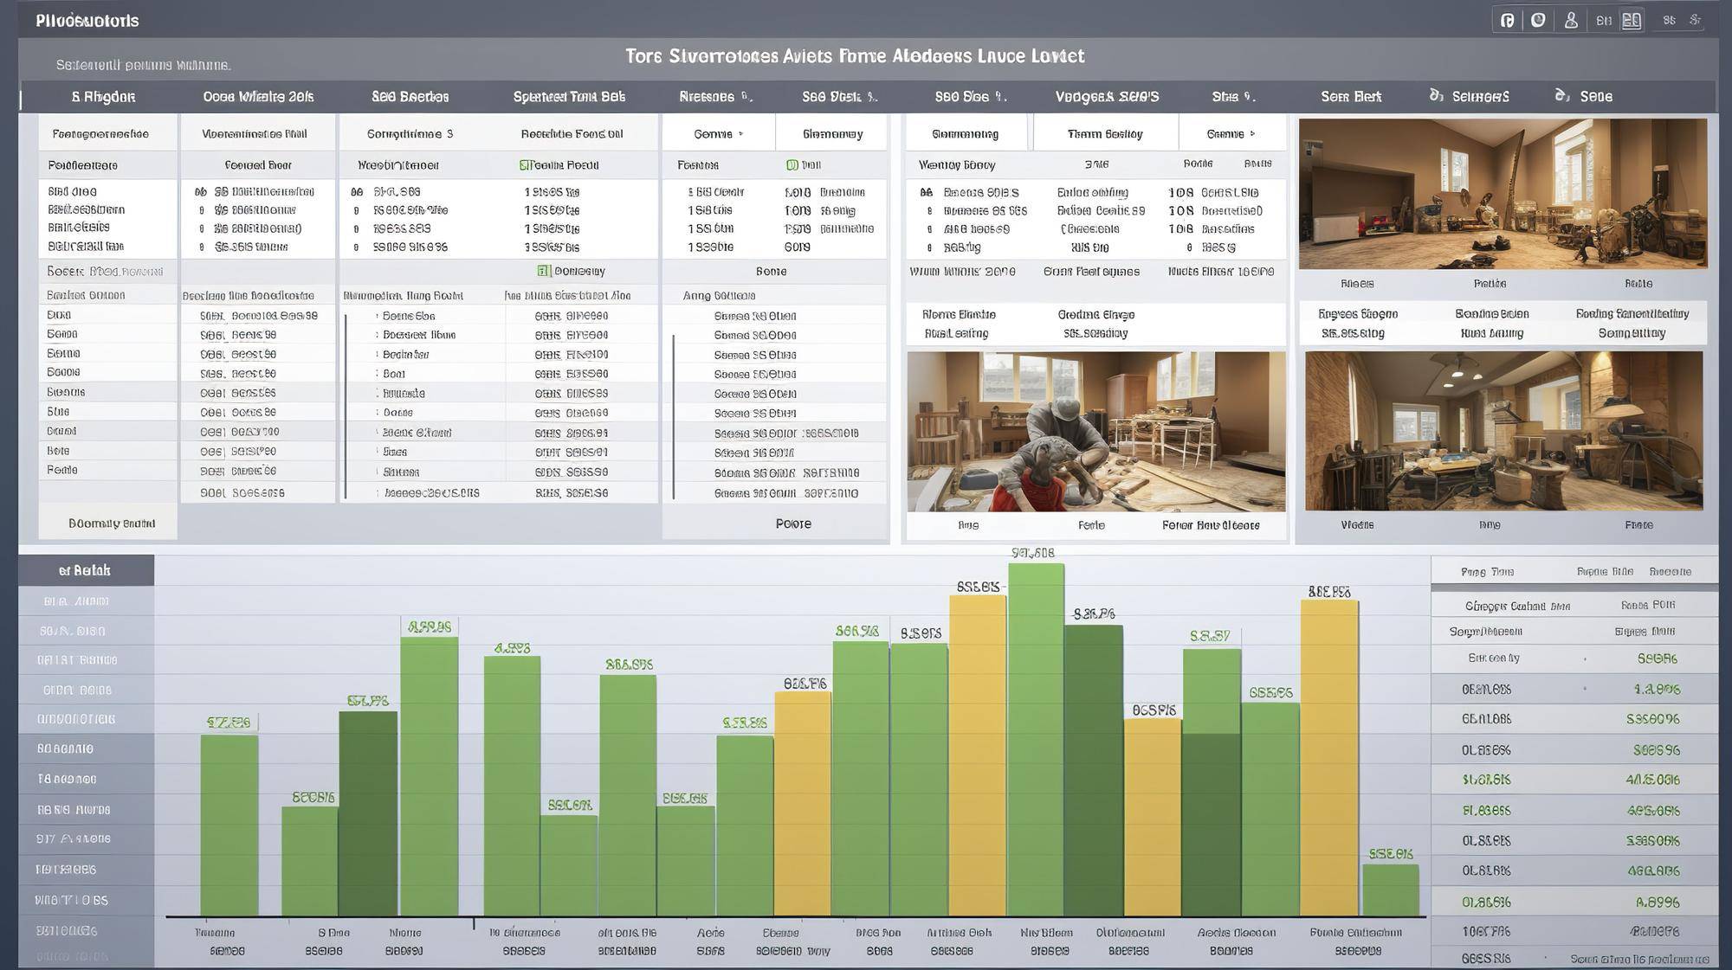
Task: Click the 'Poore' button below the table
Action: click(793, 524)
